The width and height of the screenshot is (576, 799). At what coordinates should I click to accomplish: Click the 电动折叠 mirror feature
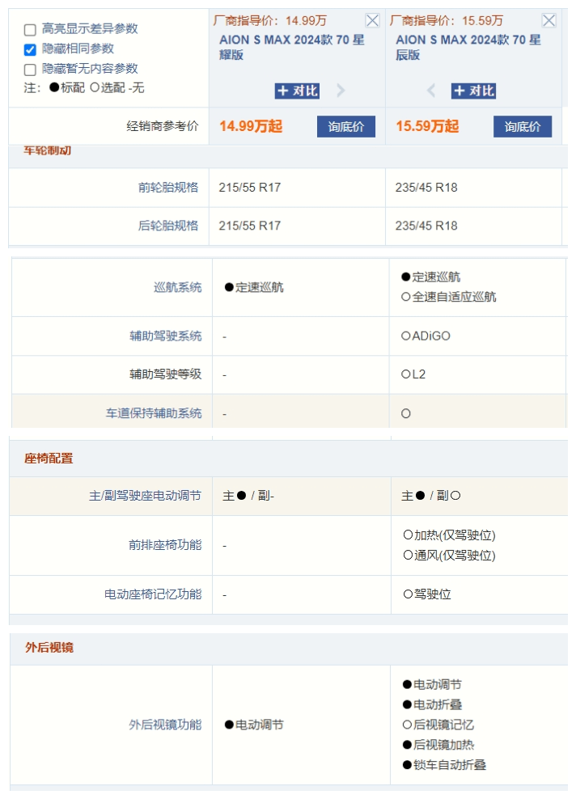[432, 704]
